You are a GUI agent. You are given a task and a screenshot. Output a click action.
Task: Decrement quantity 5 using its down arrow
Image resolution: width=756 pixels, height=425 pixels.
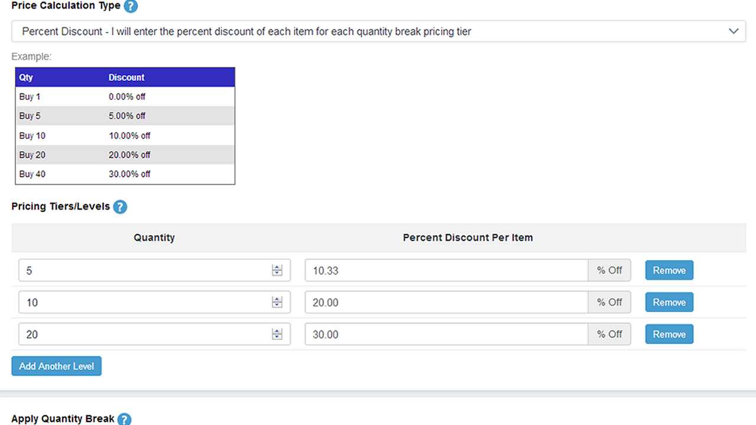[x=276, y=273]
